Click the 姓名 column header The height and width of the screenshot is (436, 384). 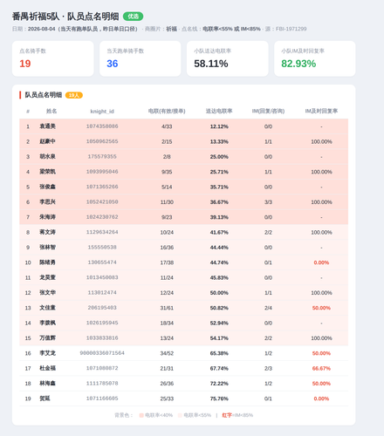(51, 111)
